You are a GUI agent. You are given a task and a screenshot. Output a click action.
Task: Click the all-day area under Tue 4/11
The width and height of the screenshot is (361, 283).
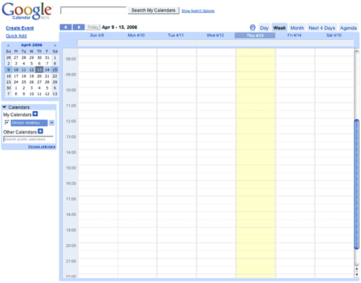(x=177, y=43)
